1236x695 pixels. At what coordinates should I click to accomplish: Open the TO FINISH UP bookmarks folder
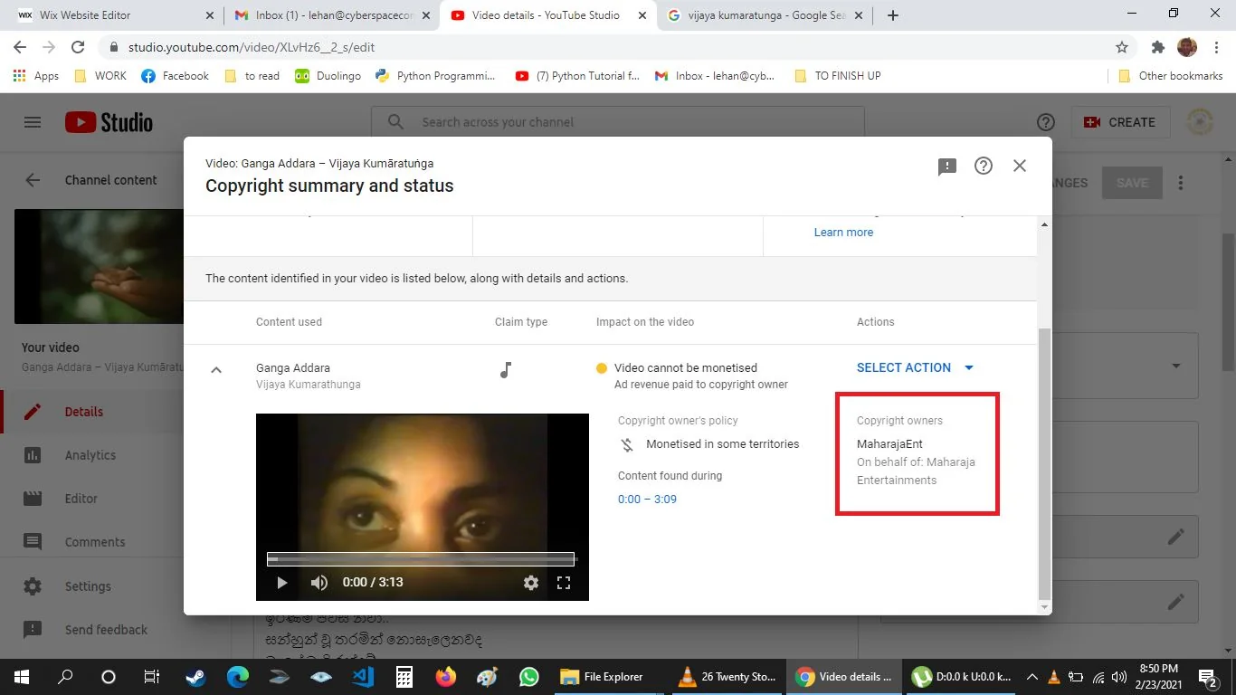(x=837, y=76)
